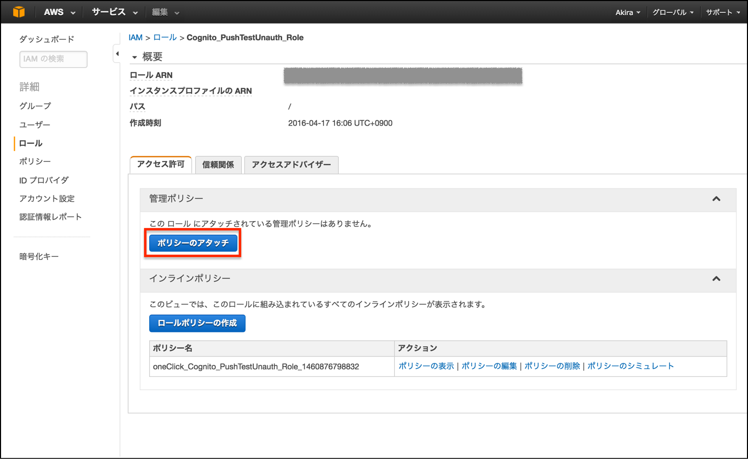Click the IAM の検索 search field
The height and width of the screenshot is (459, 748).
coord(53,59)
